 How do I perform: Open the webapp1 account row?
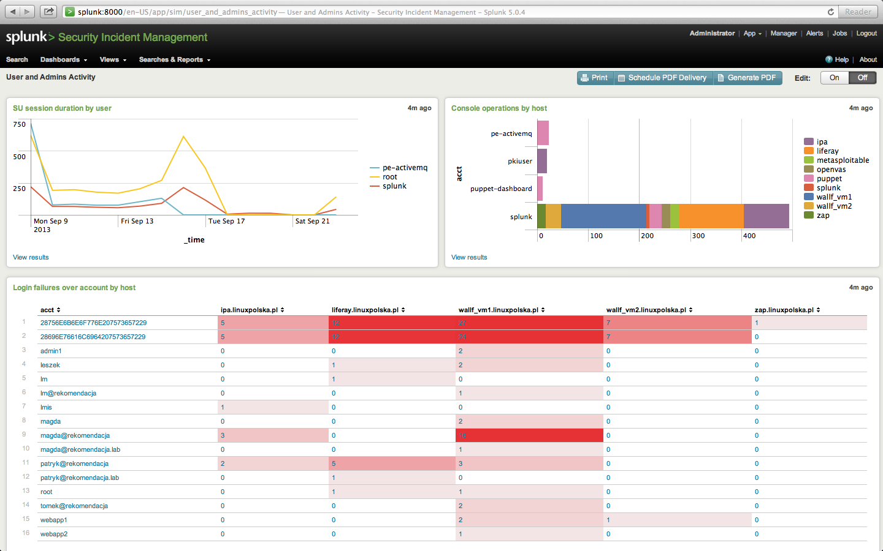pos(54,520)
